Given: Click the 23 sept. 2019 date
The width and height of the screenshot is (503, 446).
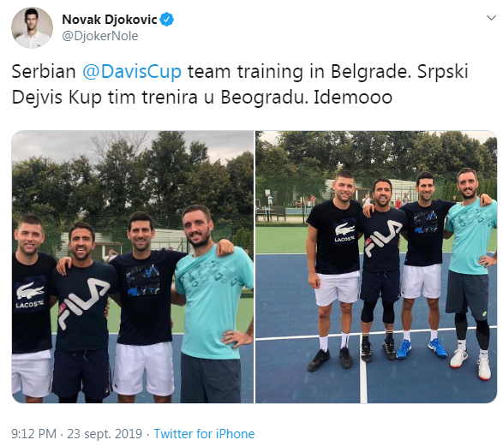Looking at the screenshot, I should 105,434.
